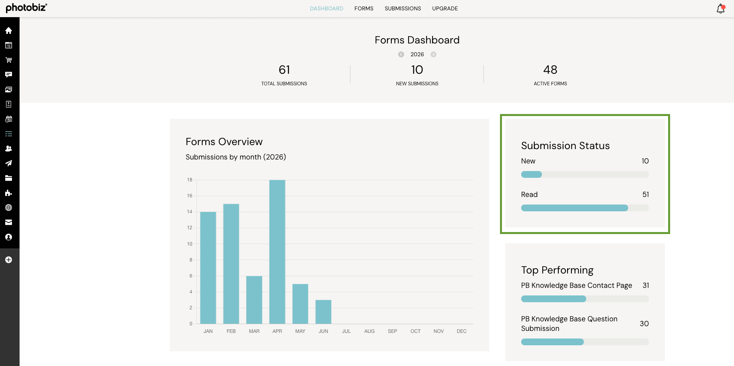This screenshot has height=366, width=734.
Task: Open the envelope email icon
Action: tap(8, 222)
